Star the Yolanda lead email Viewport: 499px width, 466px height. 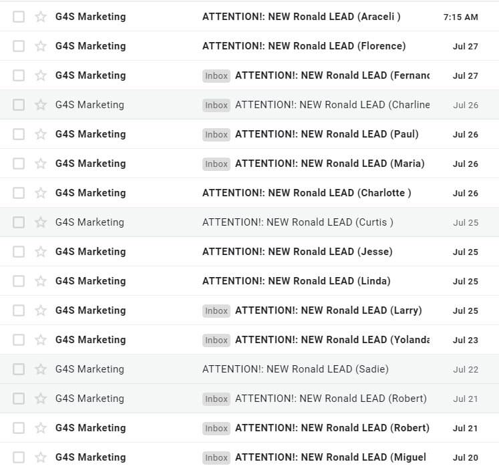[x=41, y=340]
